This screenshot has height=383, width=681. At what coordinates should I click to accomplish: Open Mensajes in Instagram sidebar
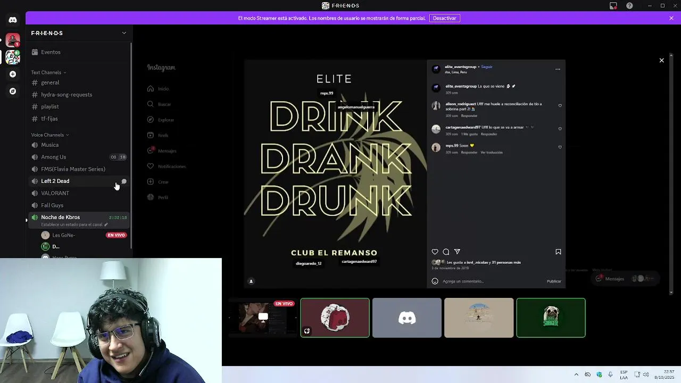click(162, 151)
